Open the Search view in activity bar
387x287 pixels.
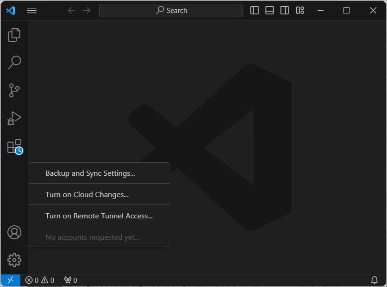14,62
